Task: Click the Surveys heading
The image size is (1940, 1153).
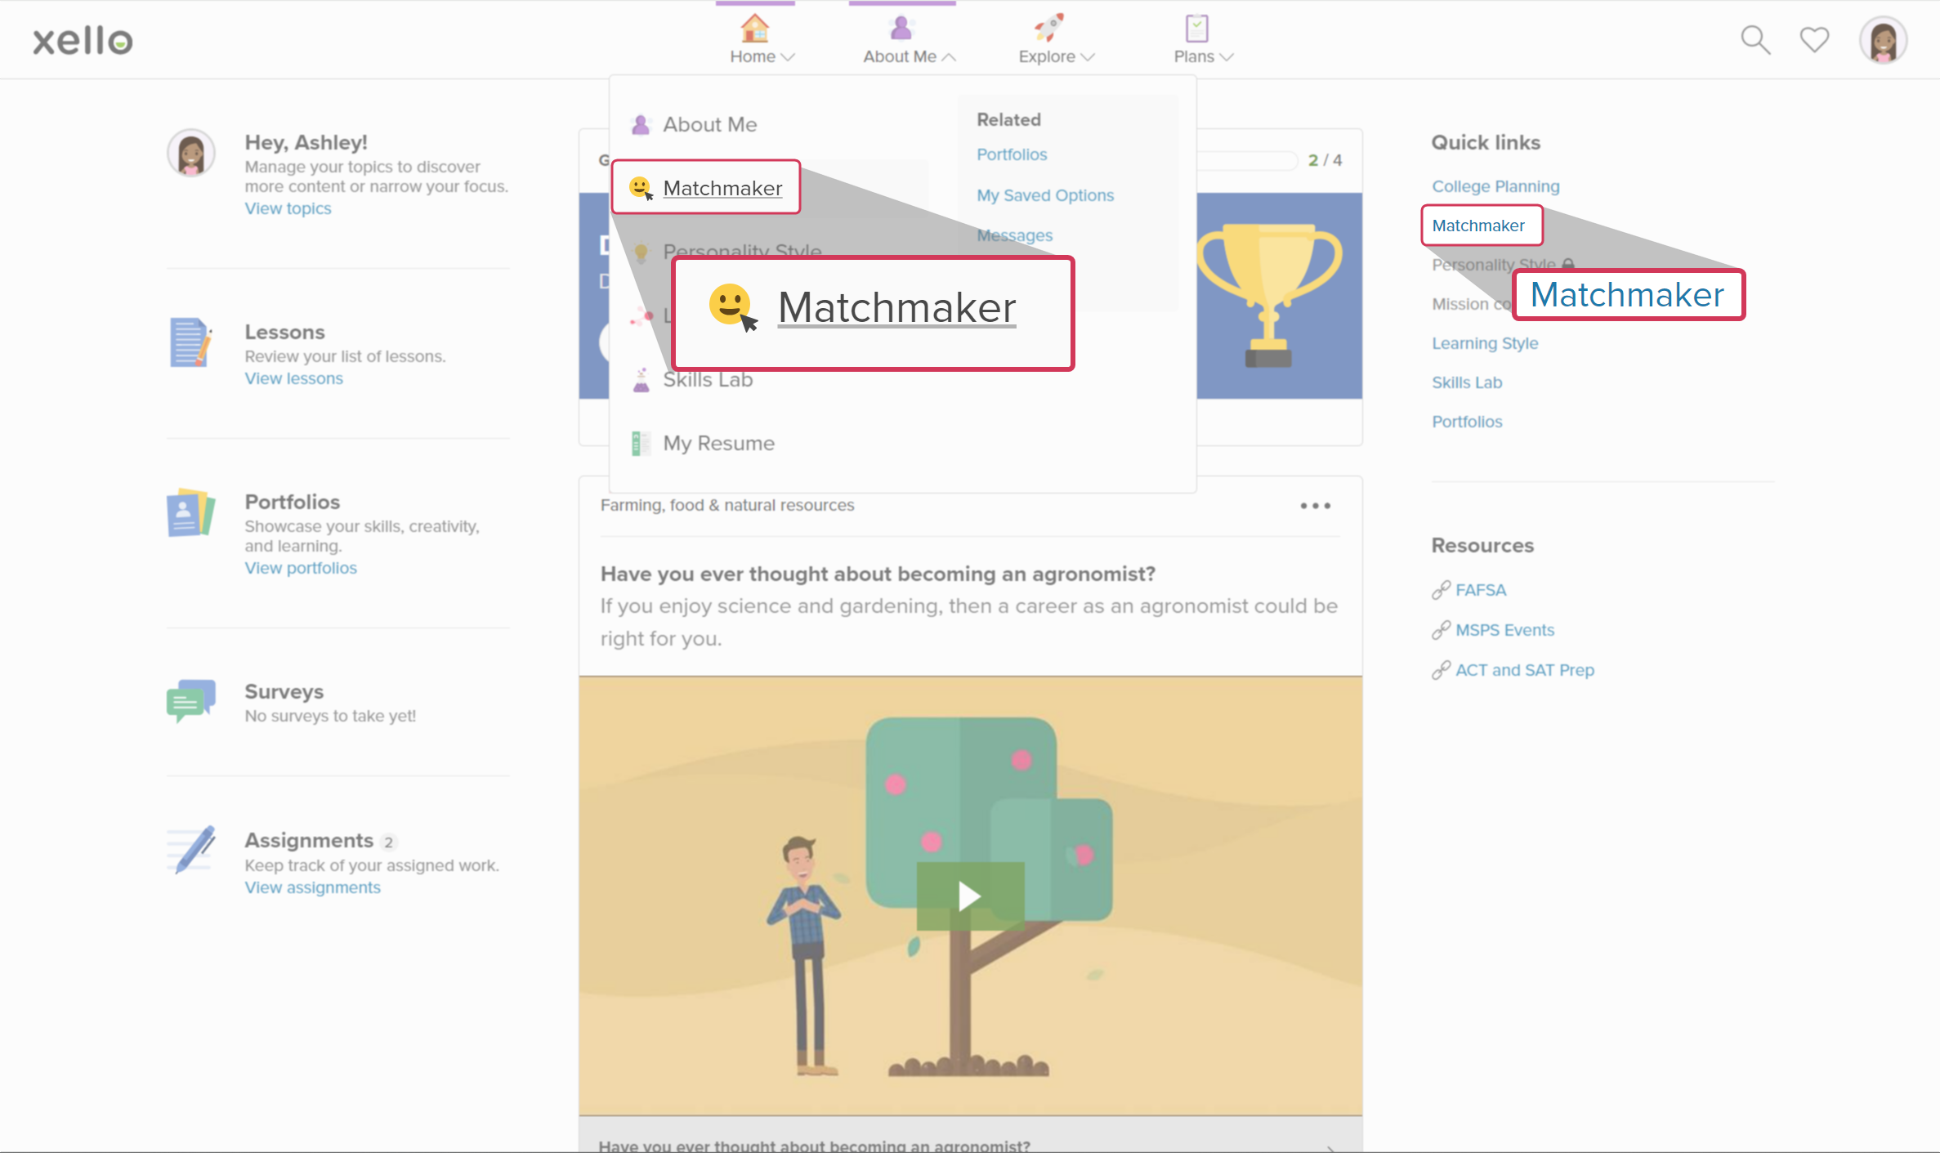Action: coord(284,691)
